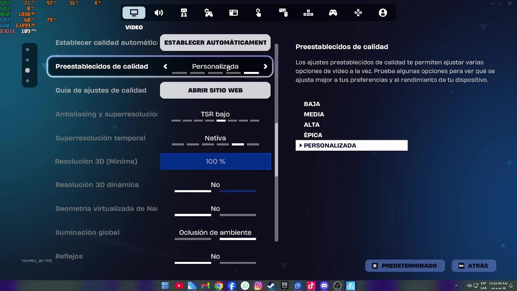Open the Audio settings speaker icon
Viewport: 517px width, 291px height.
[x=159, y=13]
